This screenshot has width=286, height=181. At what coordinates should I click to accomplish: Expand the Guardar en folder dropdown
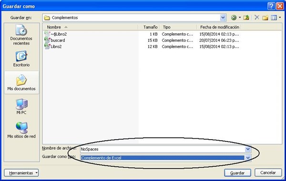click(223, 18)
